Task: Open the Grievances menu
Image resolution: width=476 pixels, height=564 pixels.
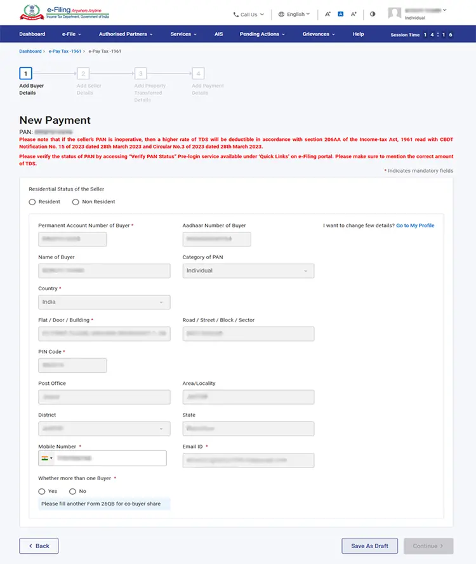Action: (x=319, y=34)
